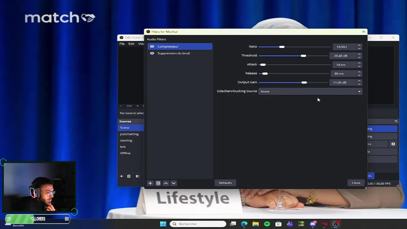Decrease Attack with down stepper arrow
The height and width of the screenshot is (229, 407).
(359, 66)
